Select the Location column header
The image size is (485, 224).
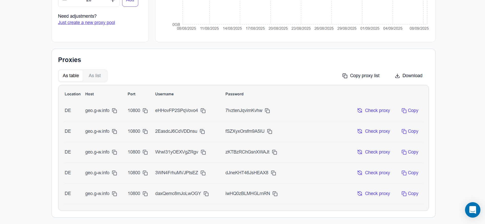pyautogui.click(x=72, y=94)
